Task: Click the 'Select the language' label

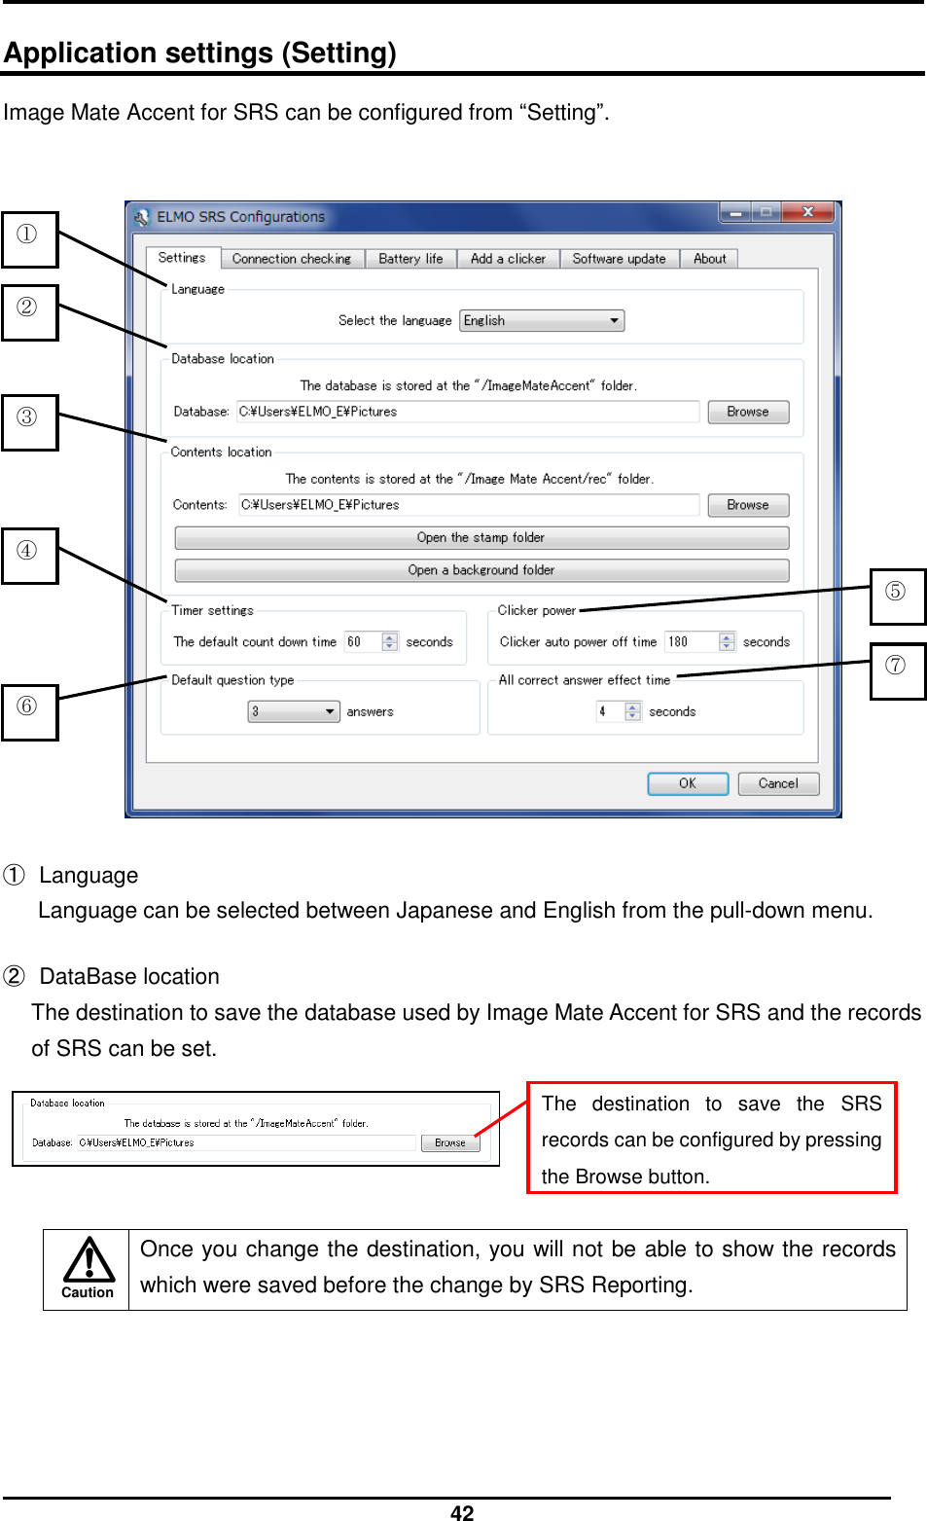Action: pyautogui.click(x=395, y=321)
